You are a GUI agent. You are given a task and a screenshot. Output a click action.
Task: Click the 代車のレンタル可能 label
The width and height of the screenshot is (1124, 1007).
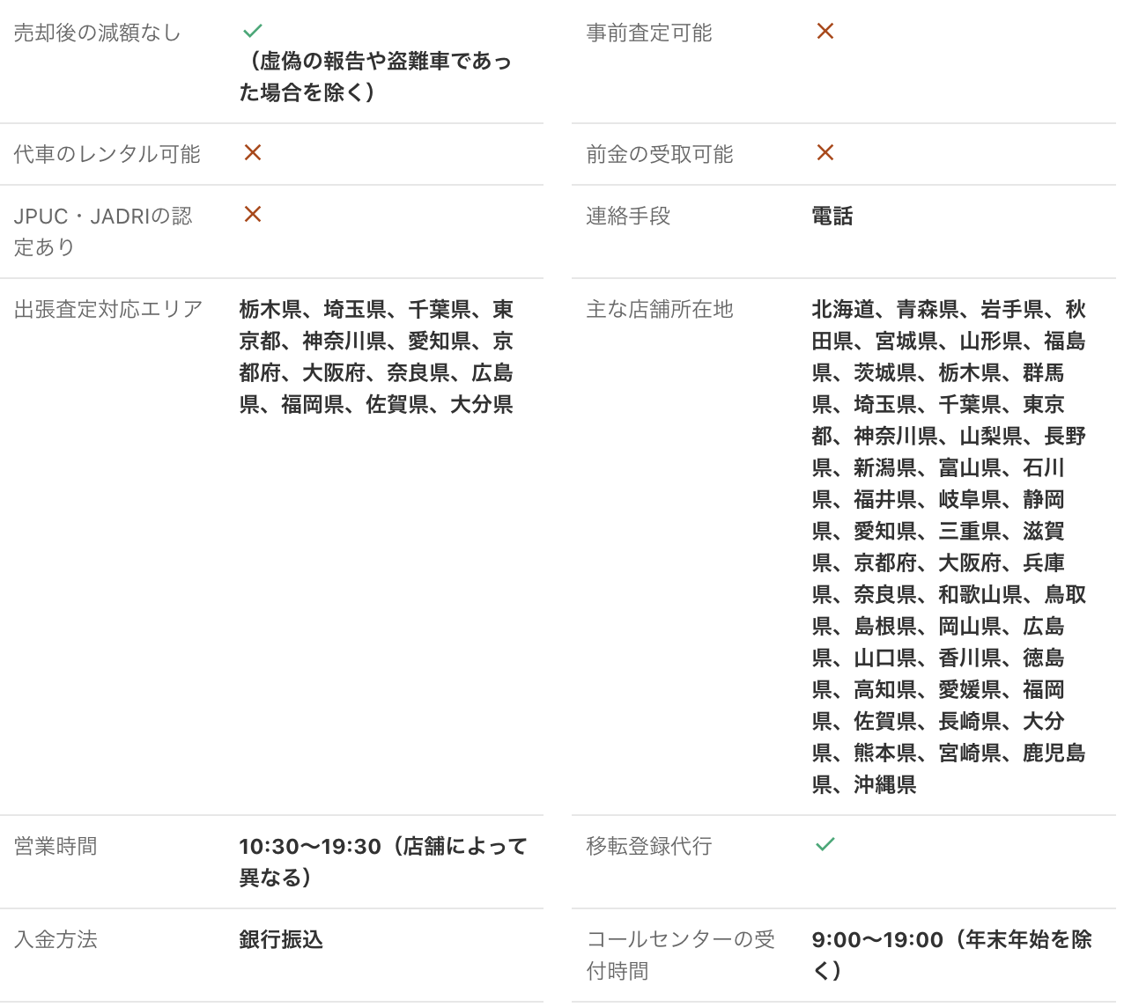point(107,155)
